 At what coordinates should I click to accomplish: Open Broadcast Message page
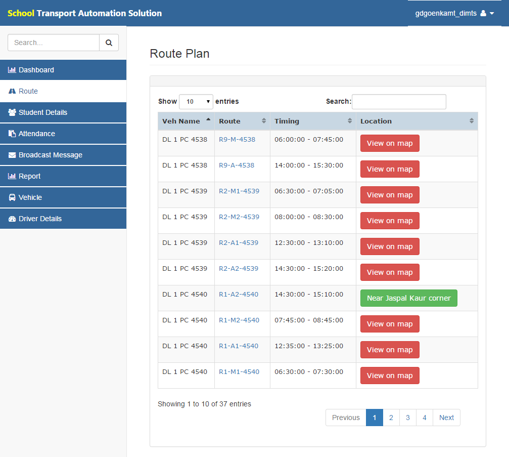63,155
